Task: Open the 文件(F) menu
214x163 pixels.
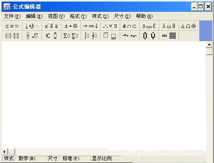Action: pos(12,16)
